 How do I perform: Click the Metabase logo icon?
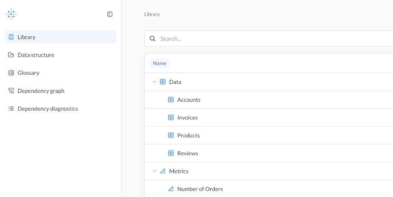pos(11,14)
